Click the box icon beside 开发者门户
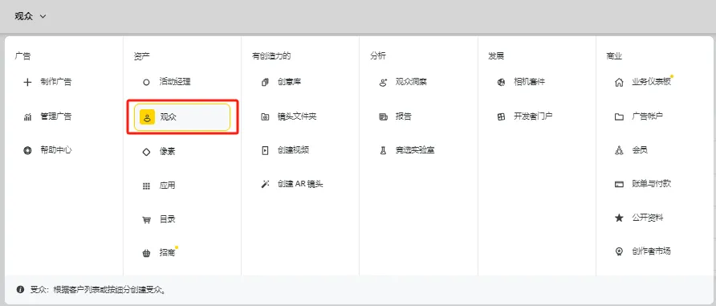 [x=501, y=117]
